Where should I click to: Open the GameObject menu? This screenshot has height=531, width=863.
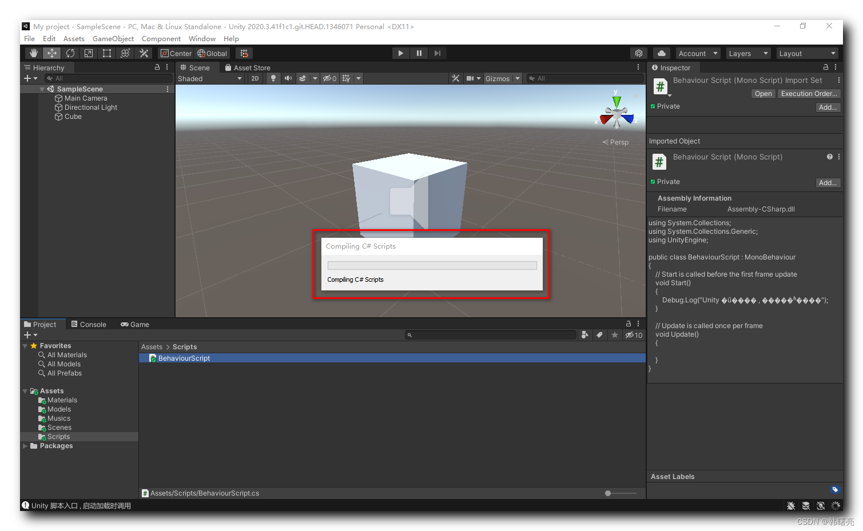(x=113, y=38)
